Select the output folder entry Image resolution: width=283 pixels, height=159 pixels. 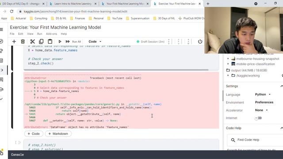pyautogui.click(x=247, y=70)
